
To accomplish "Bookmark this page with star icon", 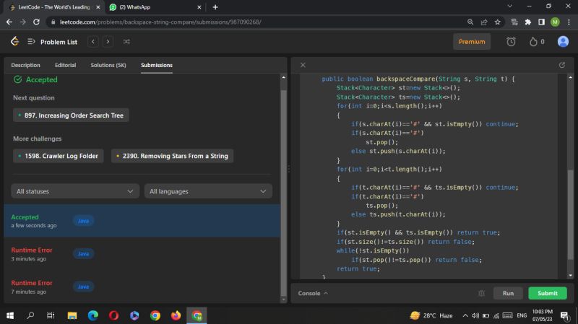I will [498, 22].
